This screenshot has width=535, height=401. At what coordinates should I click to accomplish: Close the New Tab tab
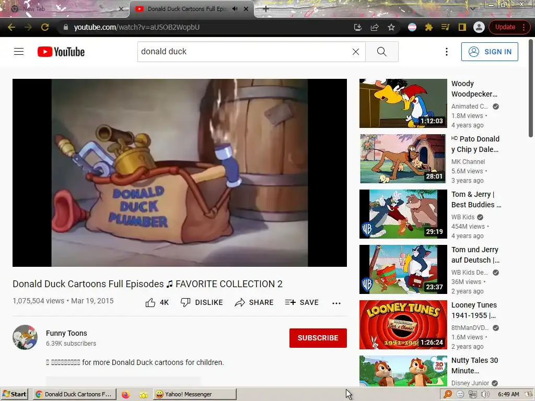click(121, 9)
